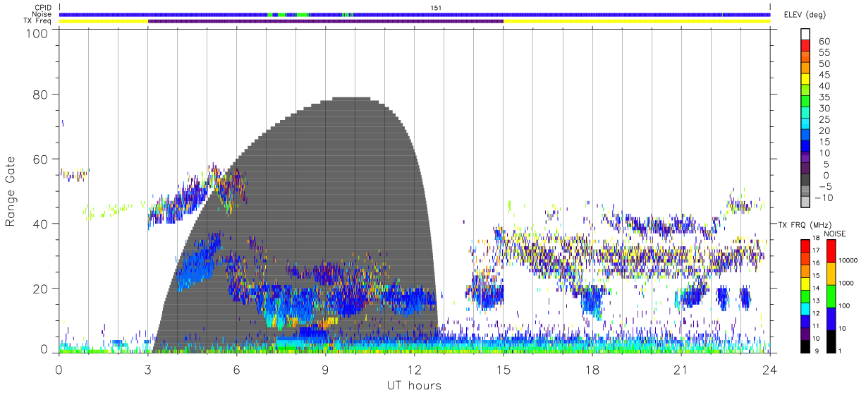Choose the cyan 12–13 MHz TX FRQ swatch

point(805,309)
